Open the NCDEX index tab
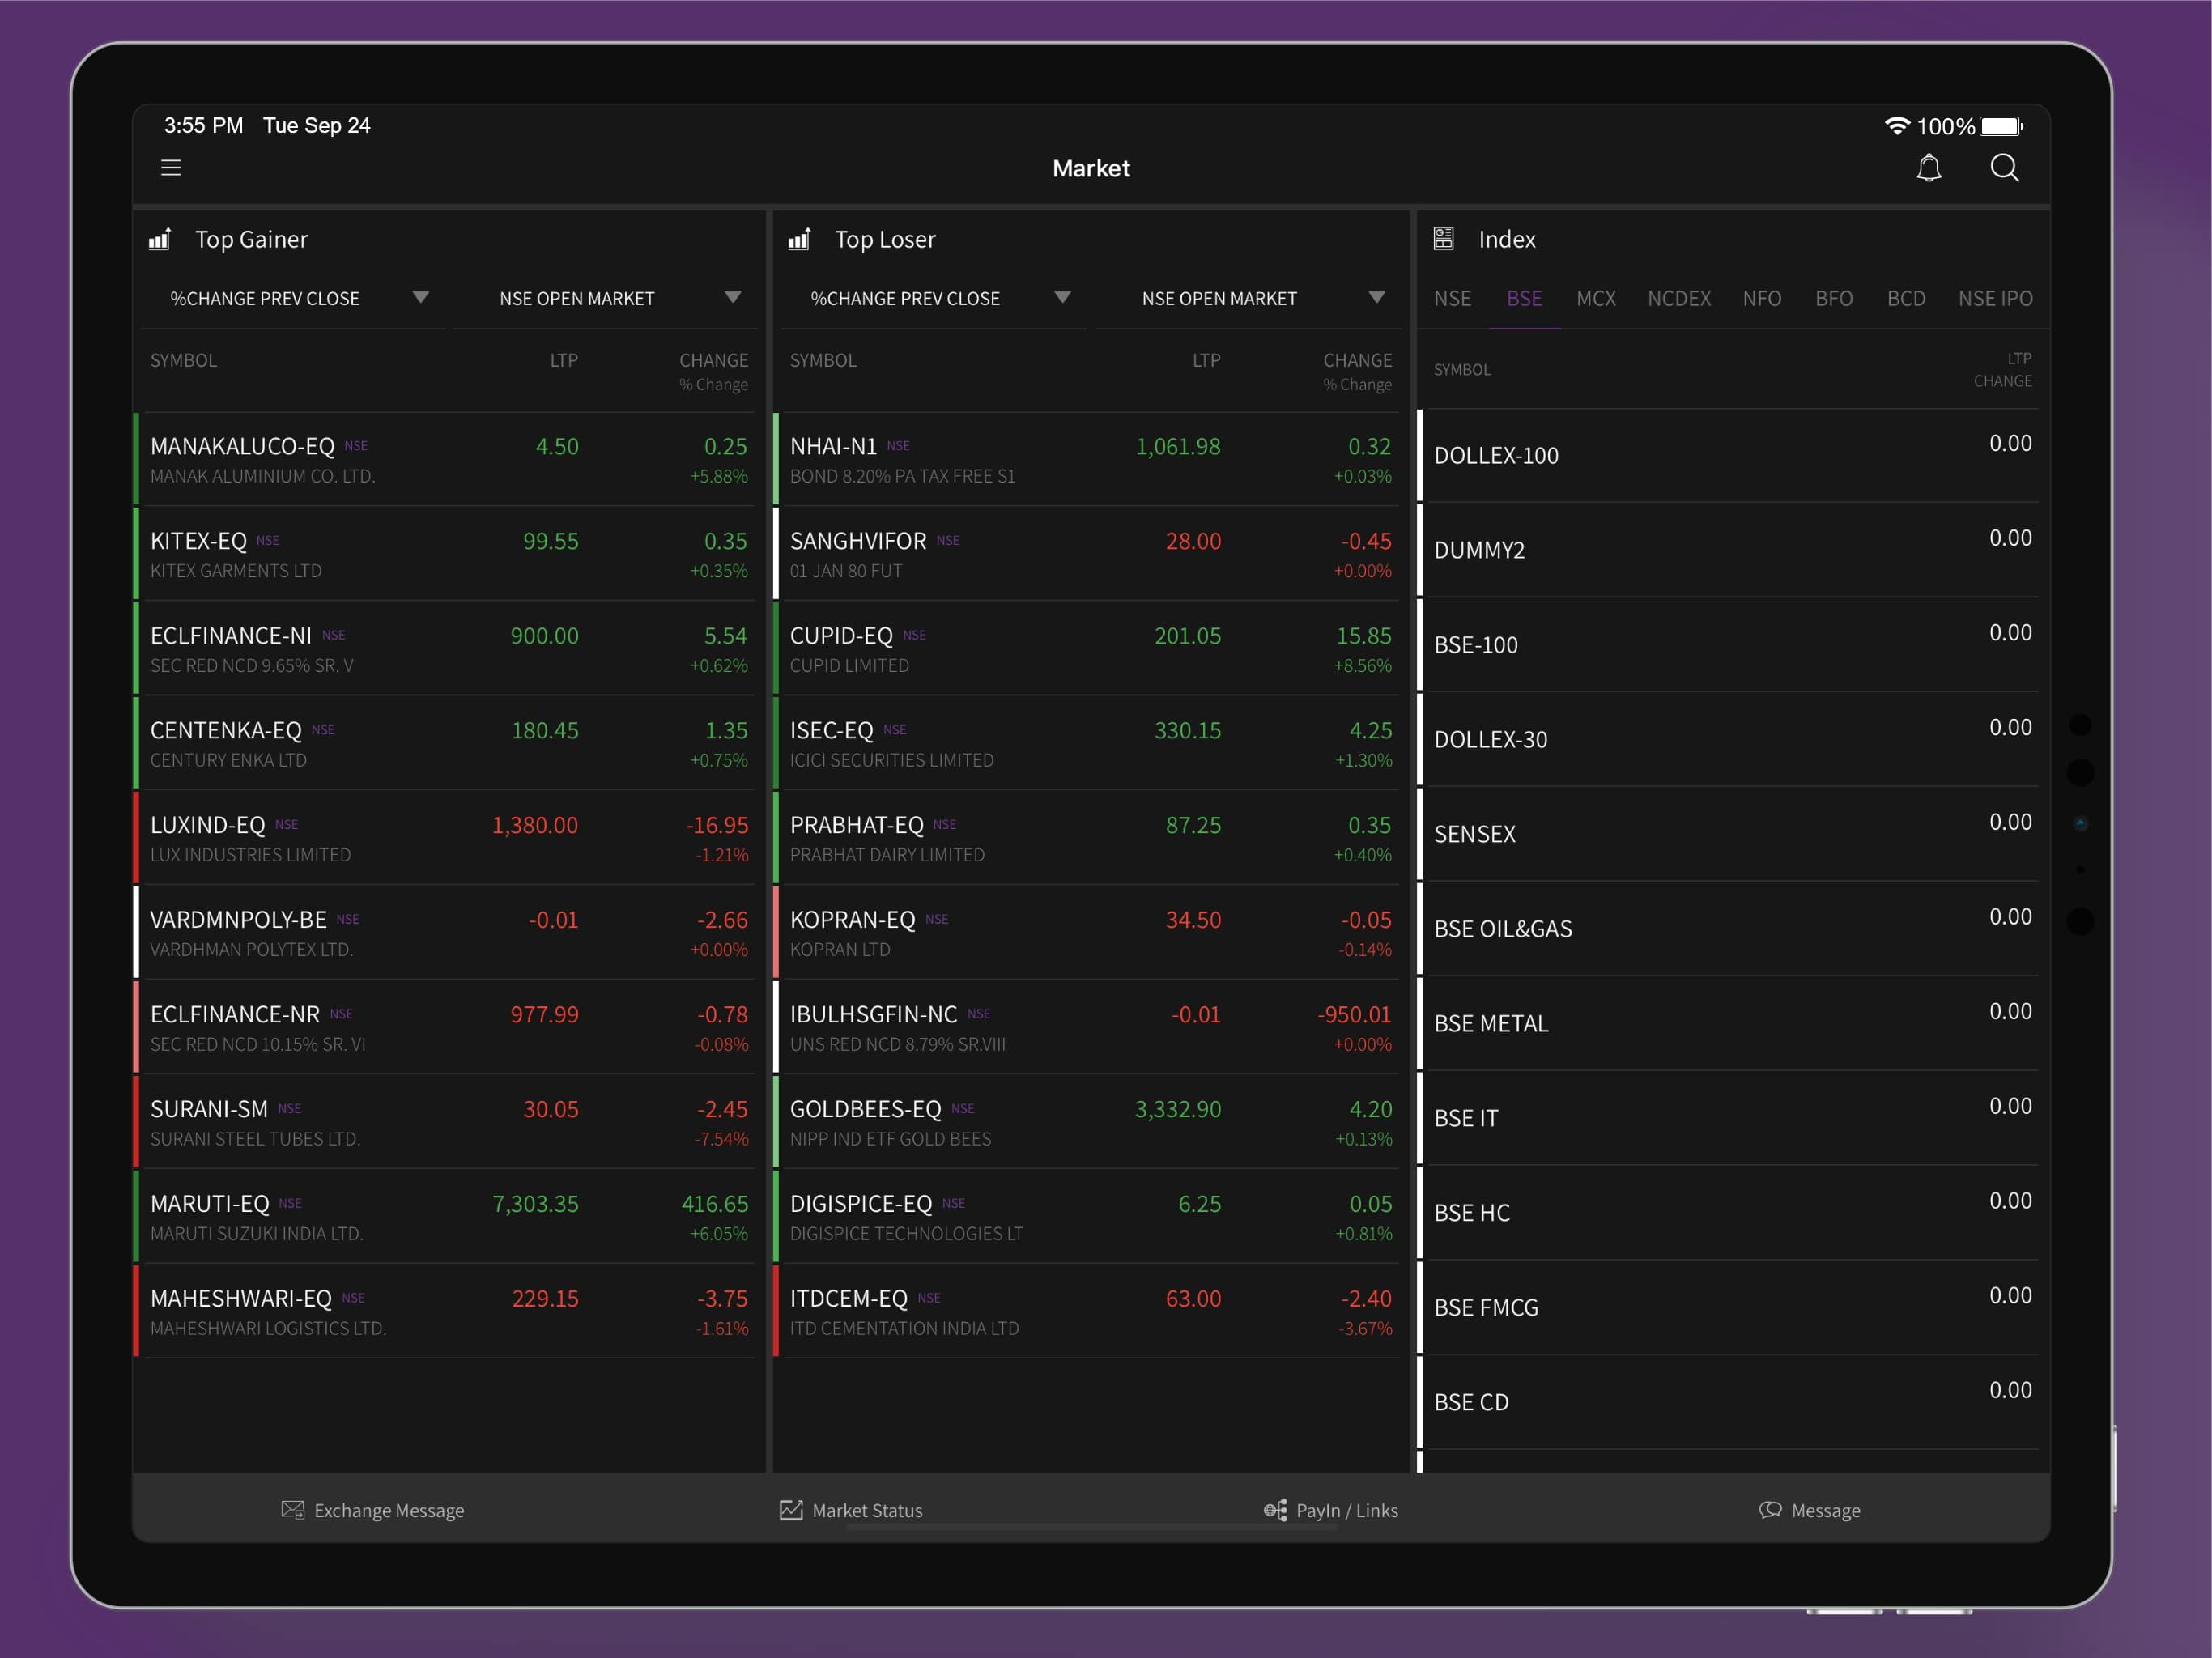2212x1658 pixels. (1679, 298)
